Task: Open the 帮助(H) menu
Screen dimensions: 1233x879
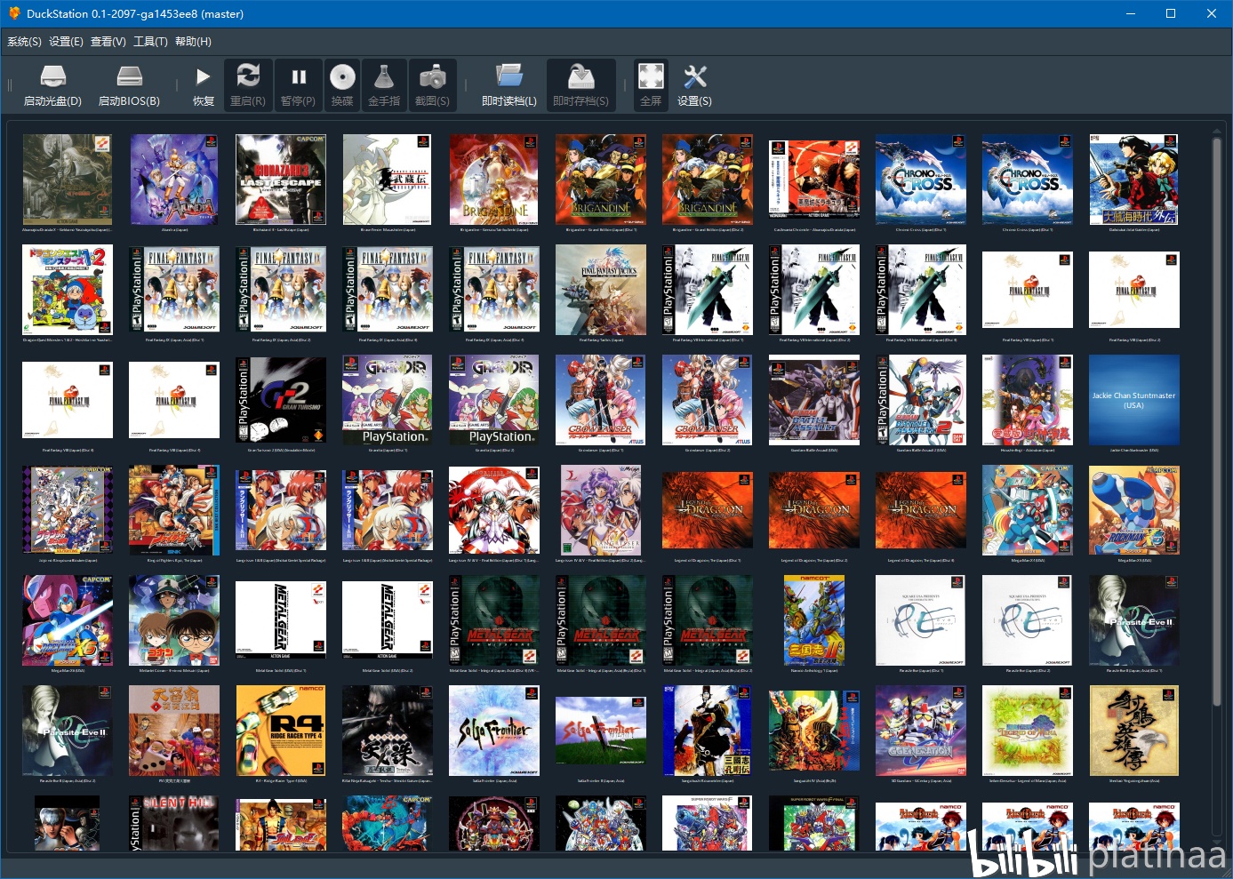Action: (x=193, y=42)
